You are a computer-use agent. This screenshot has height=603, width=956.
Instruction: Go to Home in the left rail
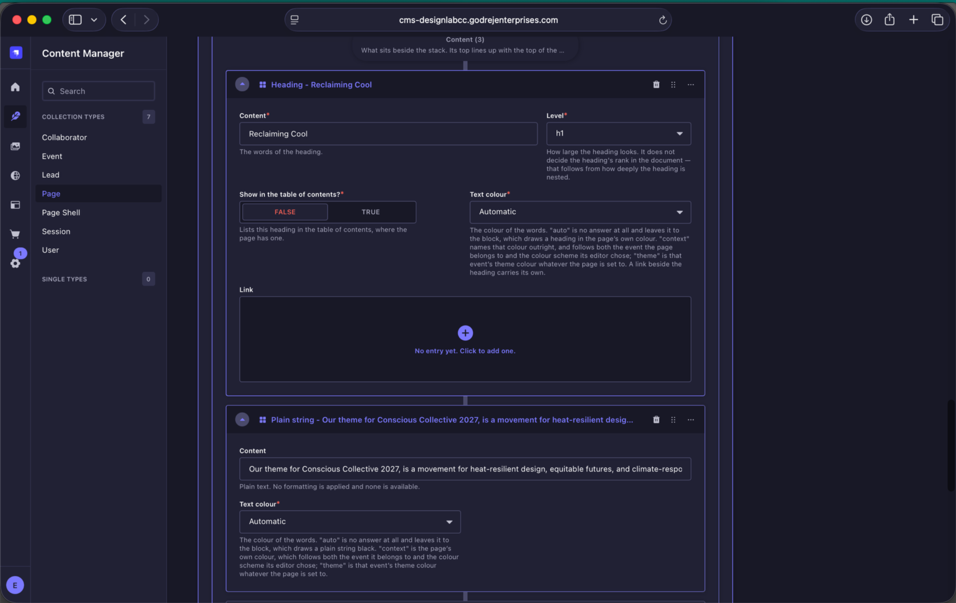pos(15,87)
